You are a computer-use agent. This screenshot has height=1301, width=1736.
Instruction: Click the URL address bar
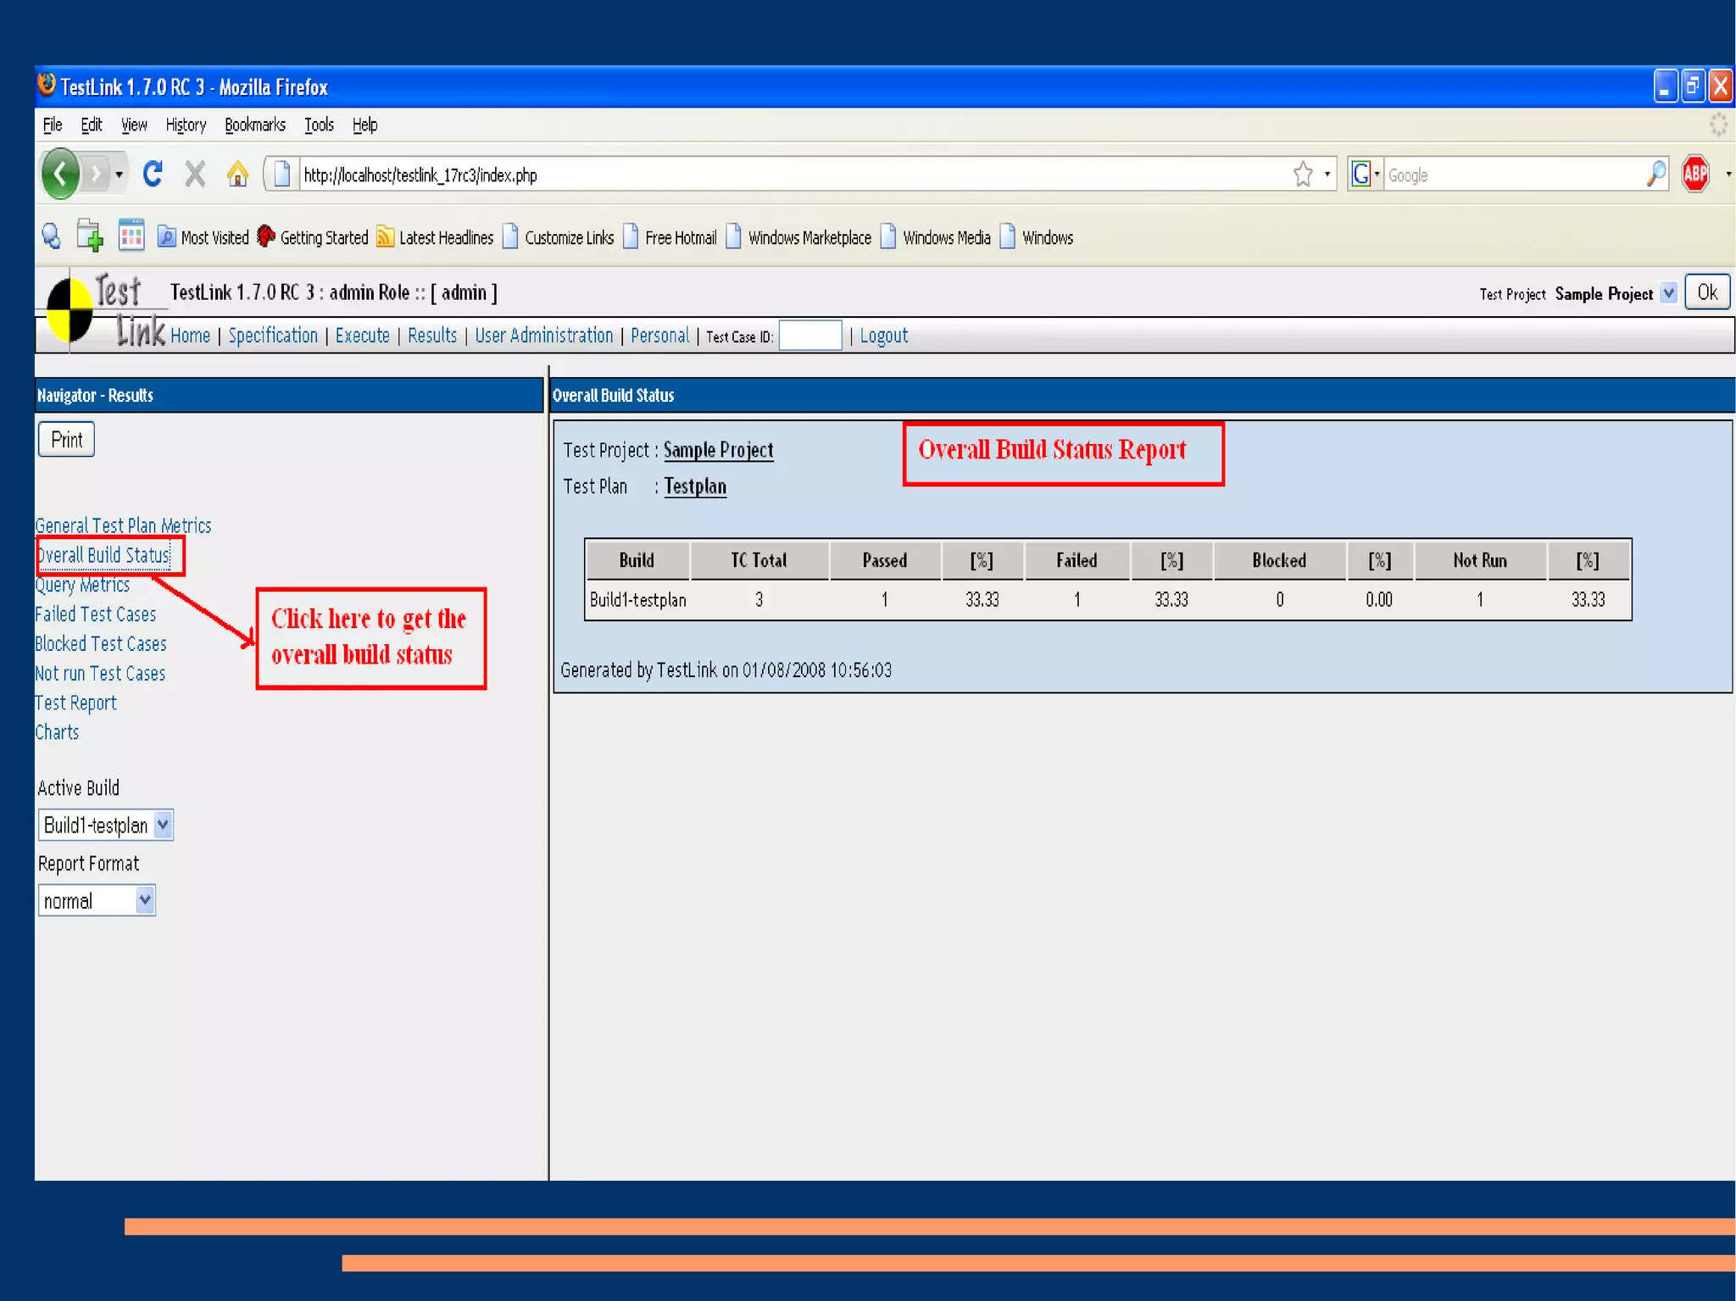point(793,175)
